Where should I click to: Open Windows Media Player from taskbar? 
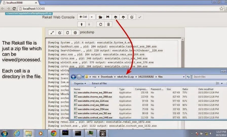(x=41, y=133)
